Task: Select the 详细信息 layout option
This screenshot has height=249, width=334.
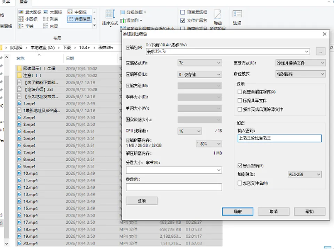Action: 79,19
